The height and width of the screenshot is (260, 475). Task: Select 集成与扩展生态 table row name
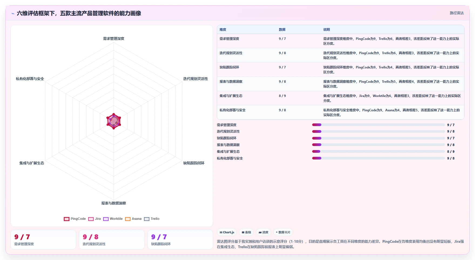pos(231,96)
